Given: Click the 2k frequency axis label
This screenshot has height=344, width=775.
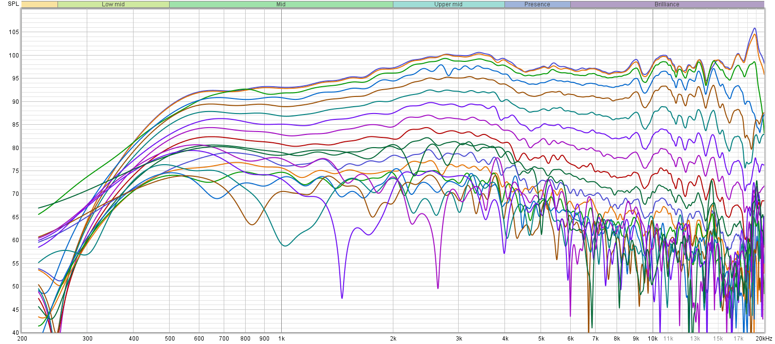Looking at the screenshot, I should 393,339.
